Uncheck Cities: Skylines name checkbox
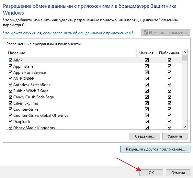This screenshot has width=193, height=178. click(10, 103)
